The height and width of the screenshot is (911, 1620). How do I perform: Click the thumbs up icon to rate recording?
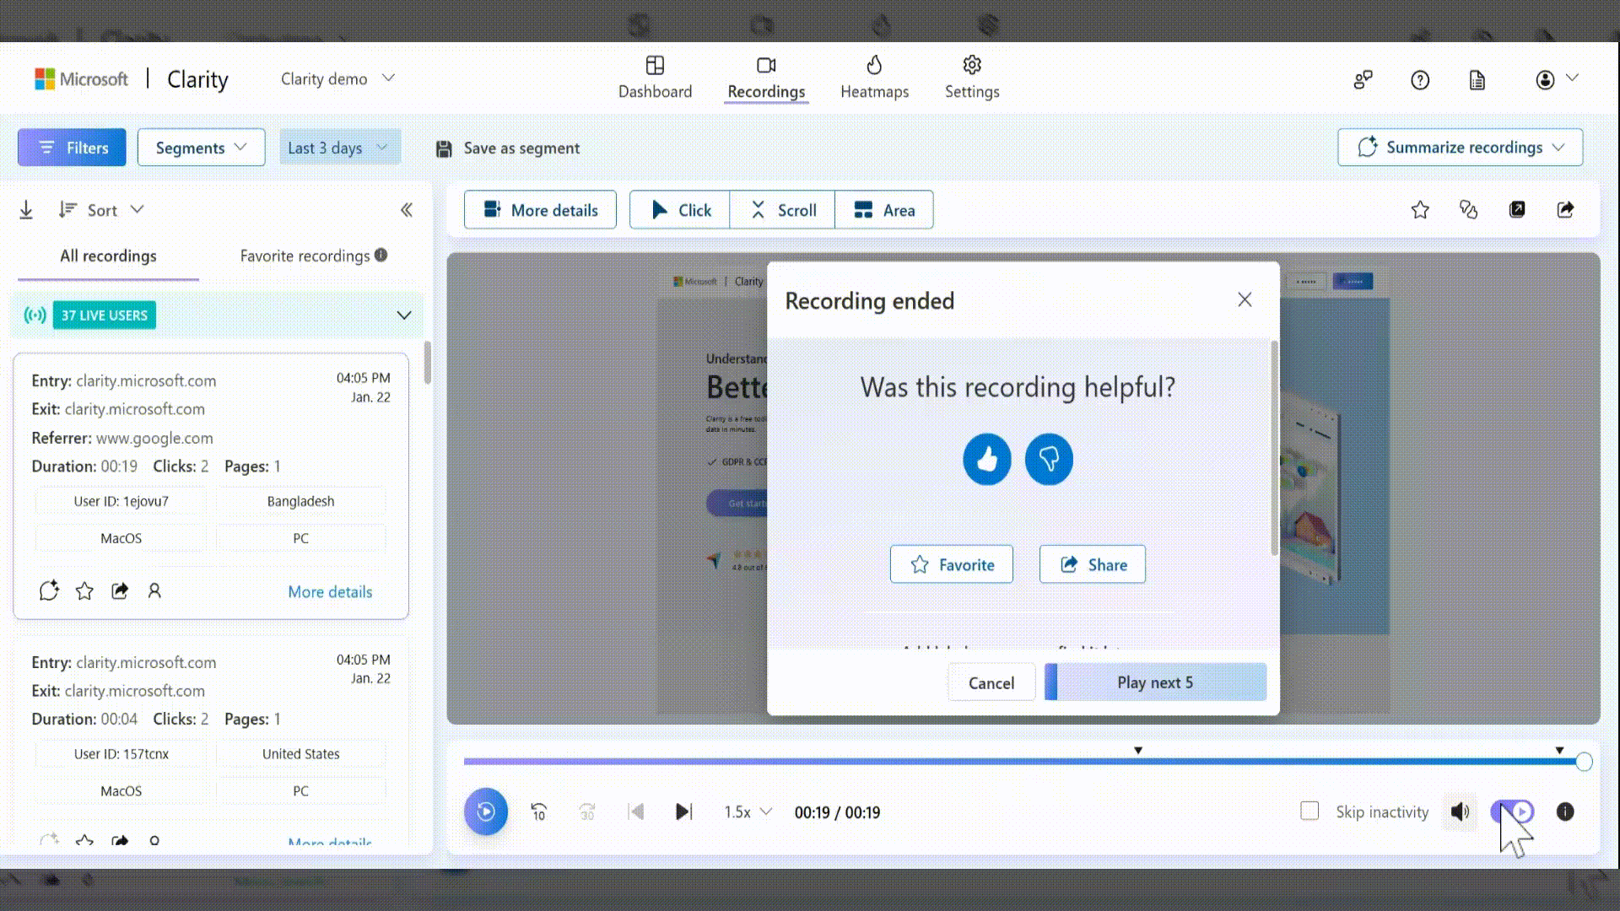tap(987, 460)
